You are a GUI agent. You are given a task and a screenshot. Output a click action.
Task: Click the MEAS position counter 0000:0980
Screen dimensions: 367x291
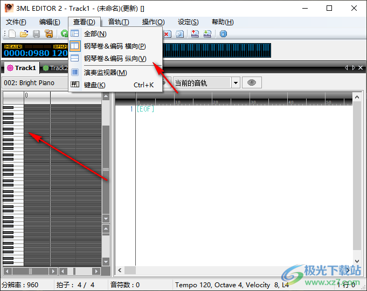[x=27, y=53]
